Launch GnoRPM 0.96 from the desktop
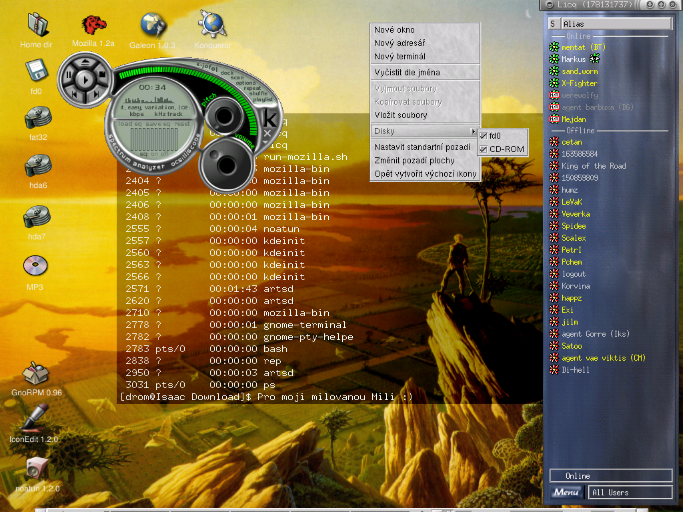 point(36,375)
